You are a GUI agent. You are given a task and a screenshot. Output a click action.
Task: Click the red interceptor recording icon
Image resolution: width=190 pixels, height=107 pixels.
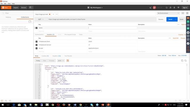154,7
